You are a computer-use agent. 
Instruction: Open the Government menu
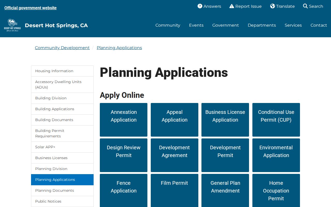[225, 25]
